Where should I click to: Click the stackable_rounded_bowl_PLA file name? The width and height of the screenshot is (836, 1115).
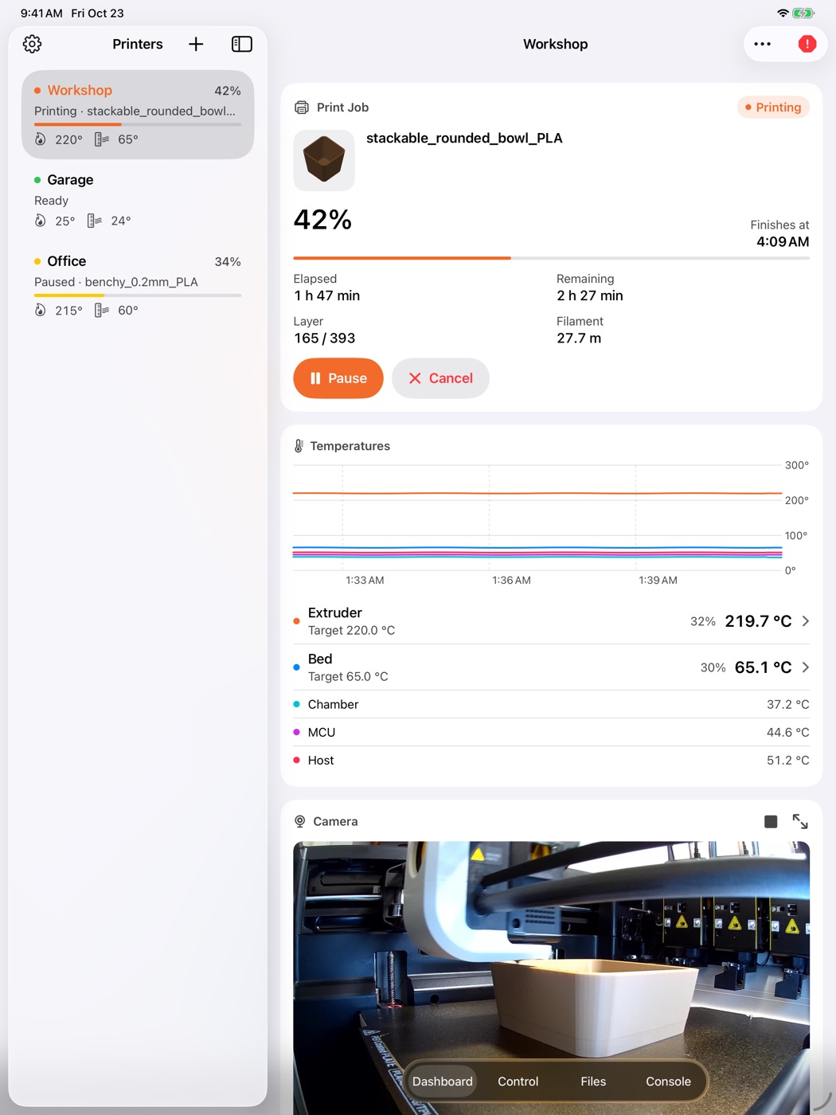pos(464,138)
